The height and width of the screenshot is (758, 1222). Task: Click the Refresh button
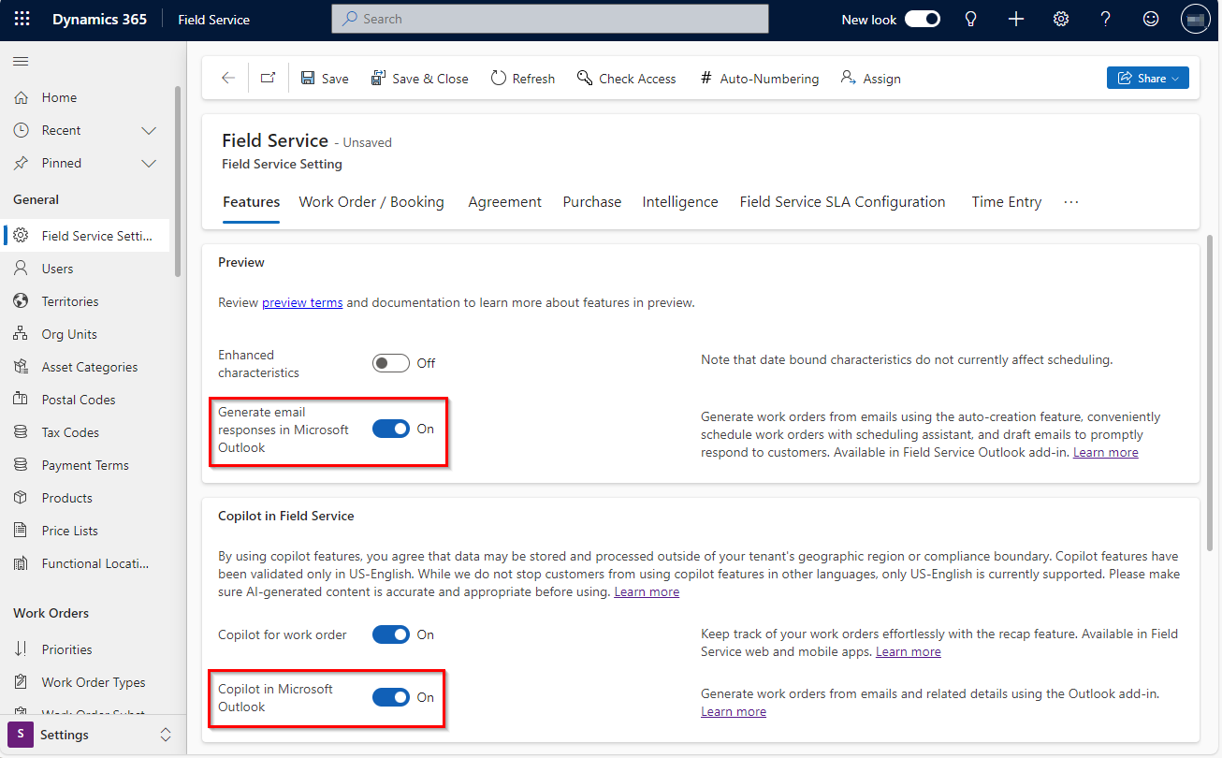click(x=523, y=79)
